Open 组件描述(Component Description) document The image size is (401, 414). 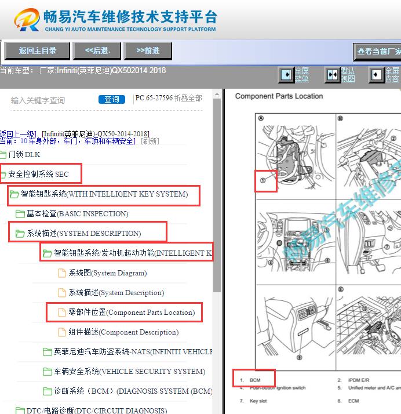coord(123,332)
